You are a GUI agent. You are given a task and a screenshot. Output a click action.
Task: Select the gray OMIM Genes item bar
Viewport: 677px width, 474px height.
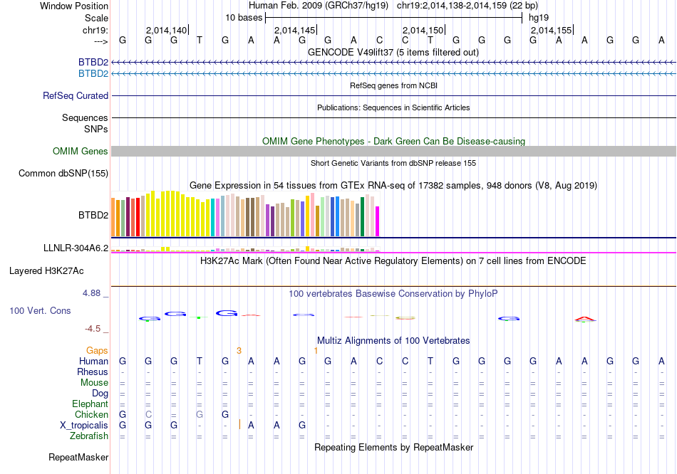[x=393, y=151]
